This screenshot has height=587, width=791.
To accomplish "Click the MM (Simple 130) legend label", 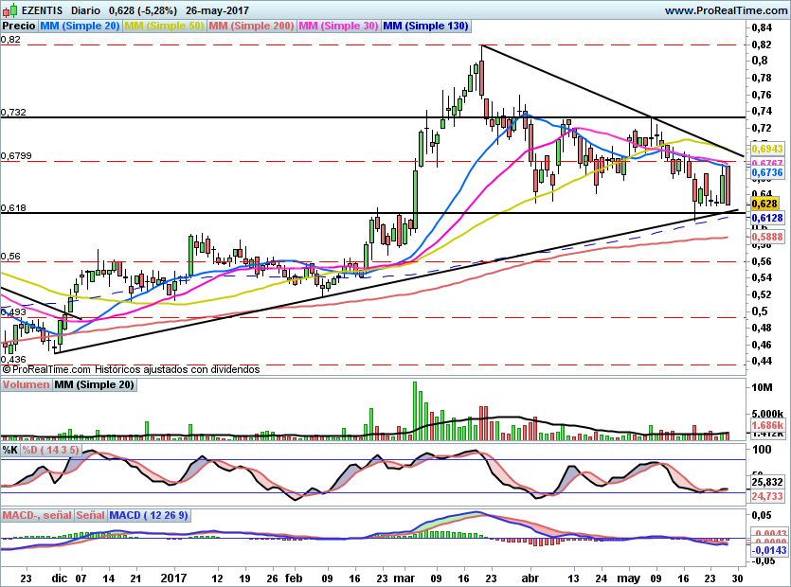I will 425,27.
